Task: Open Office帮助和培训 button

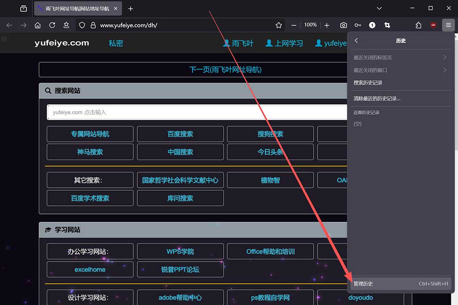Action: (271, 252)
